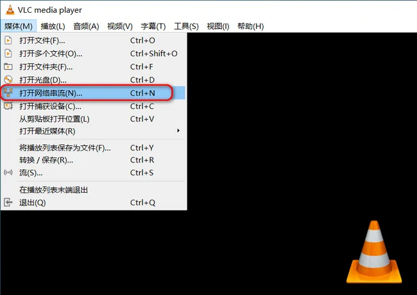Screen dimensions: 417x295
Task: Click the large VLC cone in video area
Action: coord(374,251)
